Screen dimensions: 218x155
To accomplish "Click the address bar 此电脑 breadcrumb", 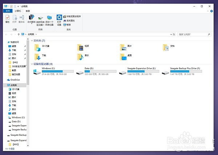I will point(31,34).
